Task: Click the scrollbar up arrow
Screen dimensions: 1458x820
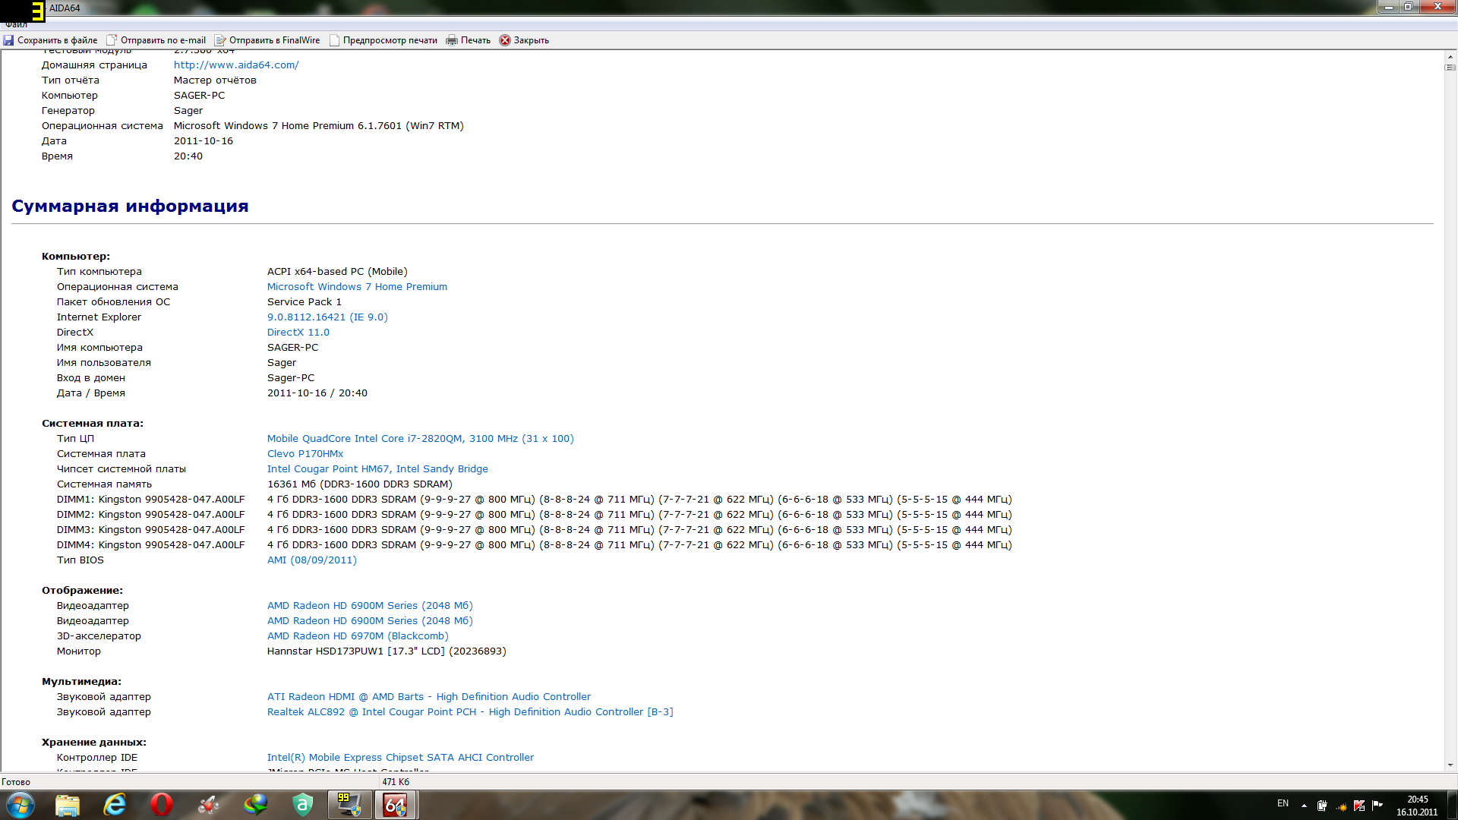Action: [1450, 56]
